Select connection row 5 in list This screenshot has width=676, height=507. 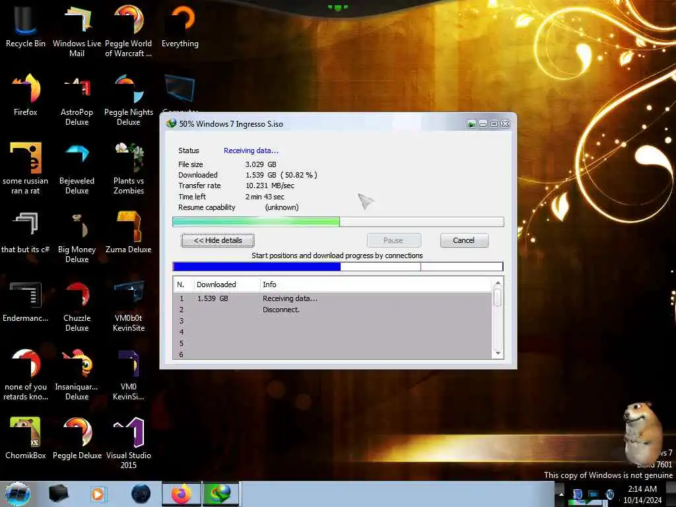point(333,343)
